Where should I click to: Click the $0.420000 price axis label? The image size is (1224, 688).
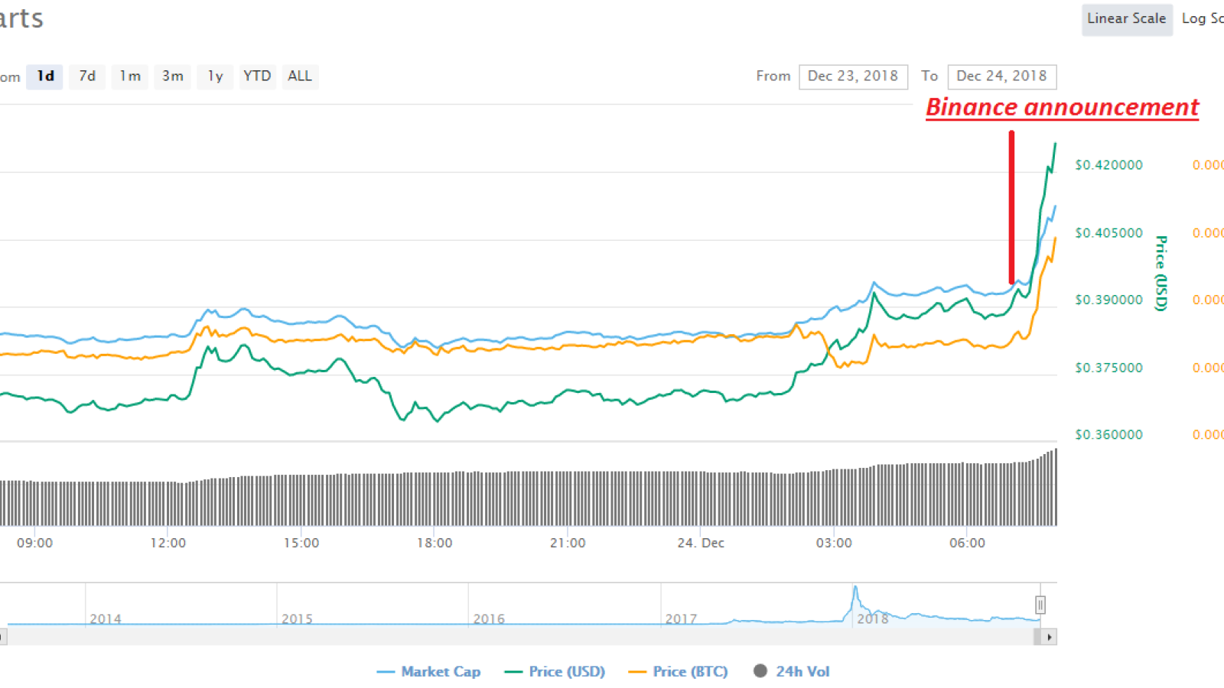pos(1108,165)
